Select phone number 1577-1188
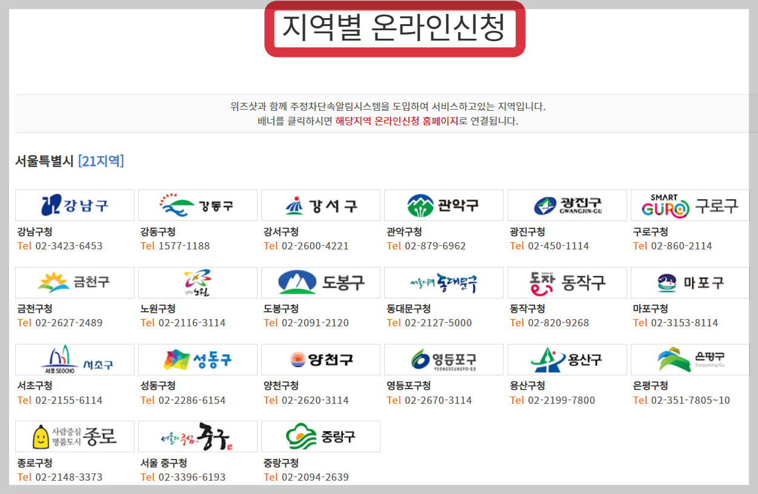Viewport: 758px width, 494px height. tap(184, 246)
